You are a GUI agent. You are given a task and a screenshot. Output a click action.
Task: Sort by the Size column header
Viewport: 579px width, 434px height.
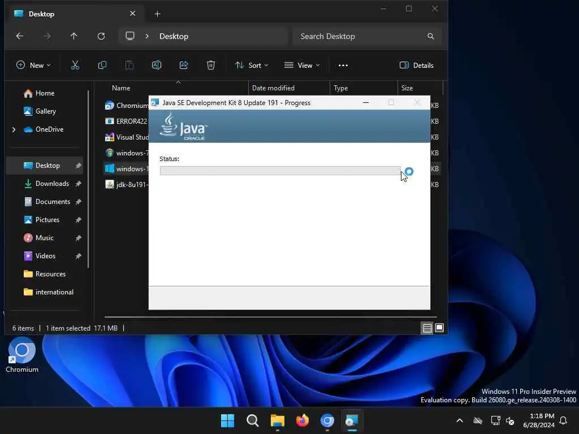[x=407, y=88]
